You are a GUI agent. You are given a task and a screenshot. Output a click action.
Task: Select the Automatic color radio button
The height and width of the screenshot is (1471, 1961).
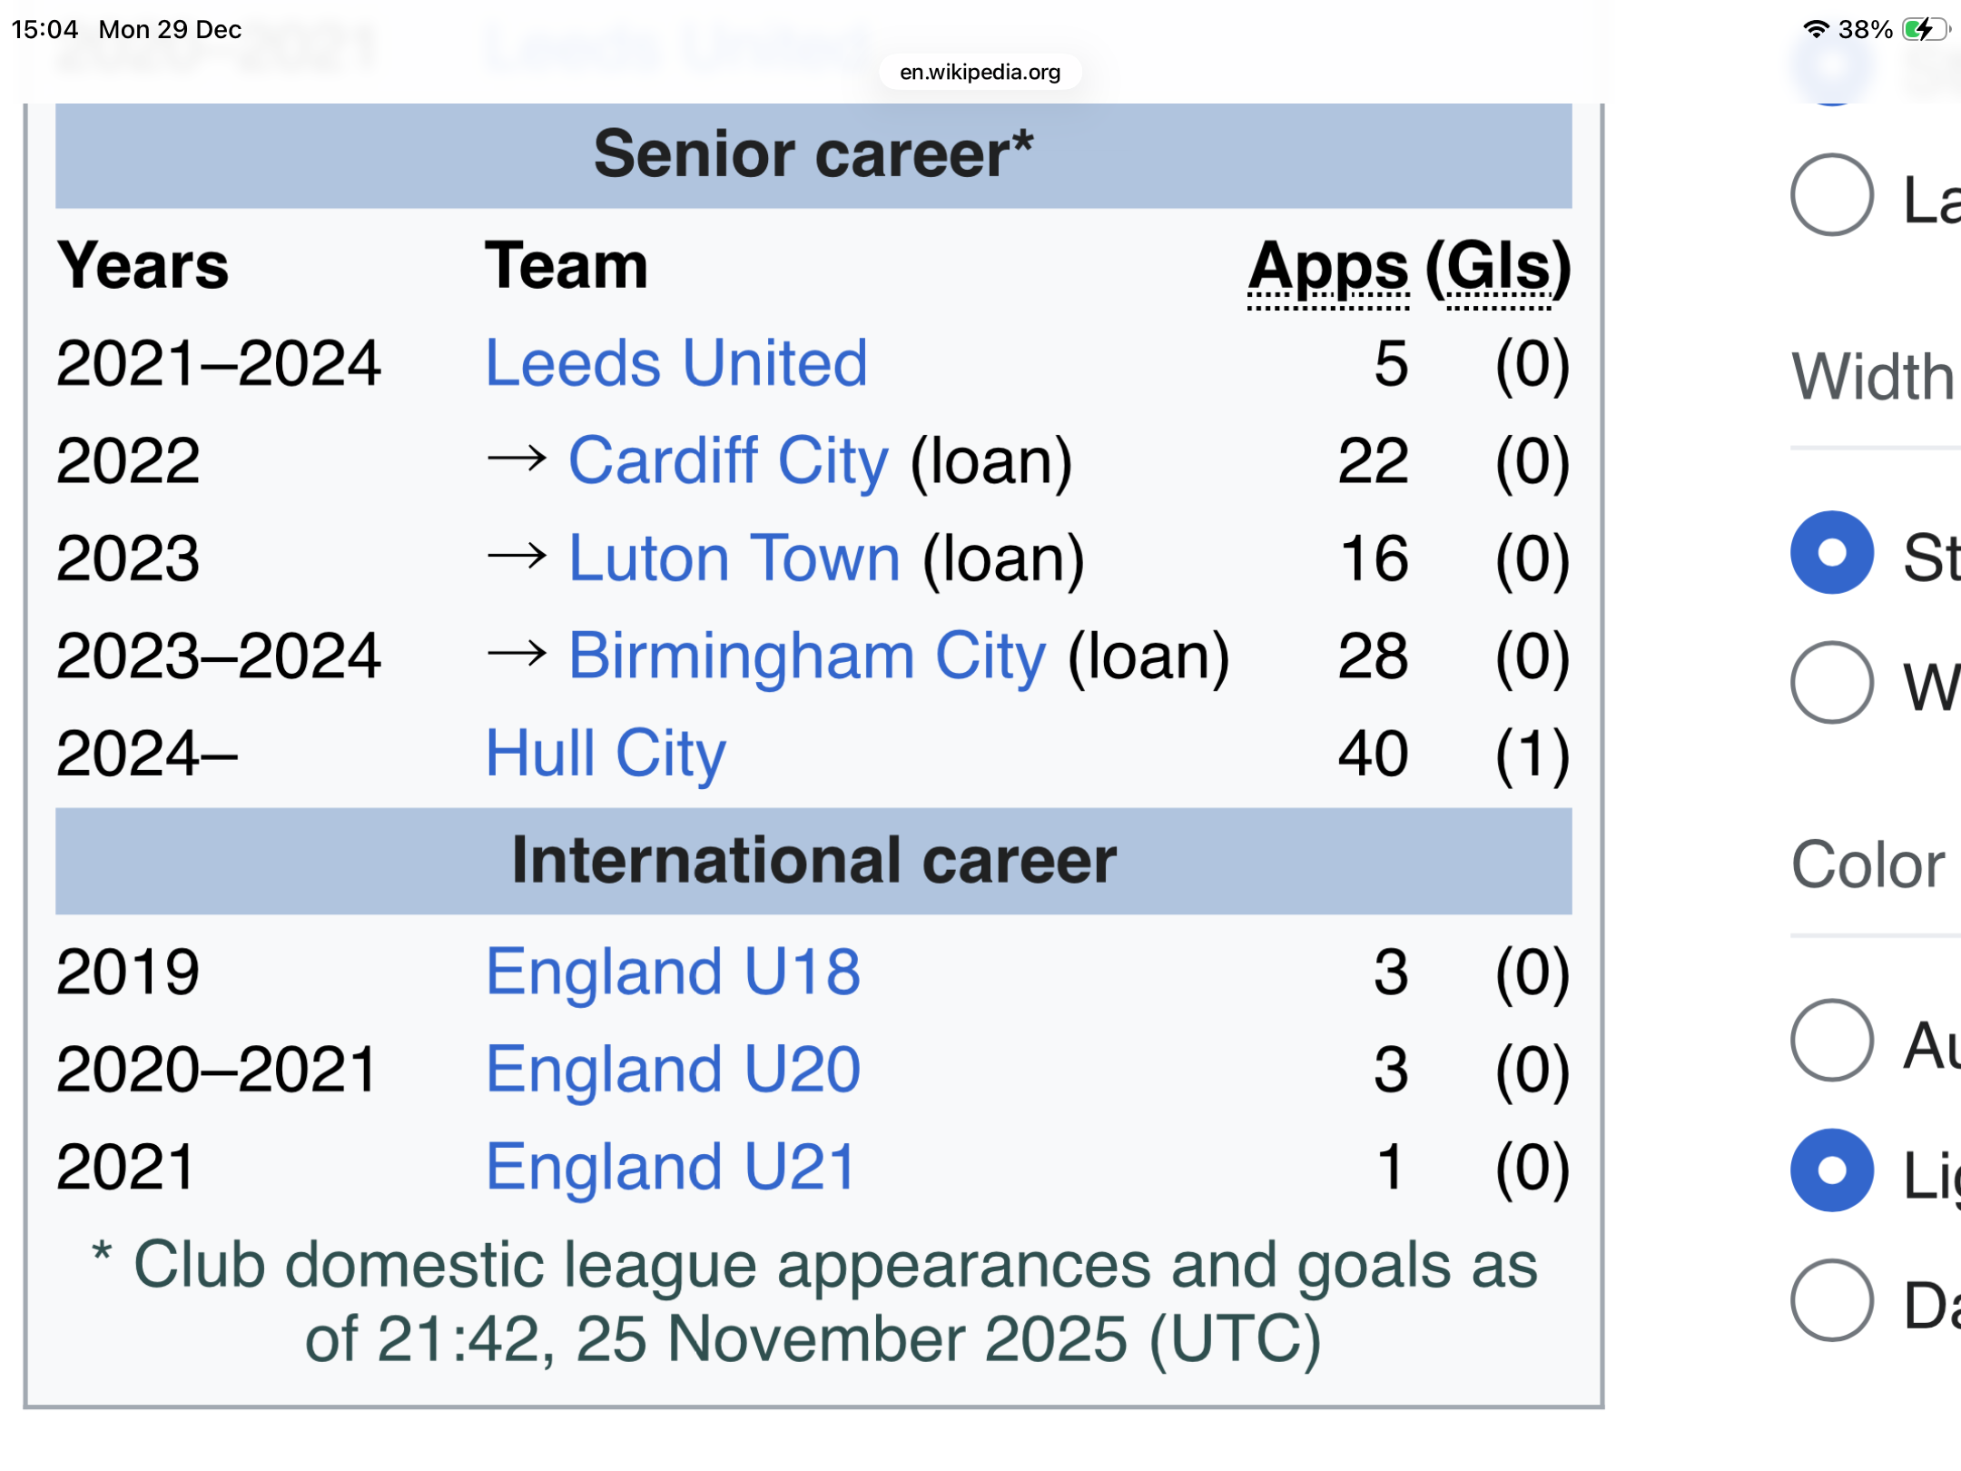click(x=1832, y=1040)
